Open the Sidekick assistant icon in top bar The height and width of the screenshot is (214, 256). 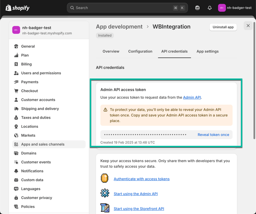point(197,8)
